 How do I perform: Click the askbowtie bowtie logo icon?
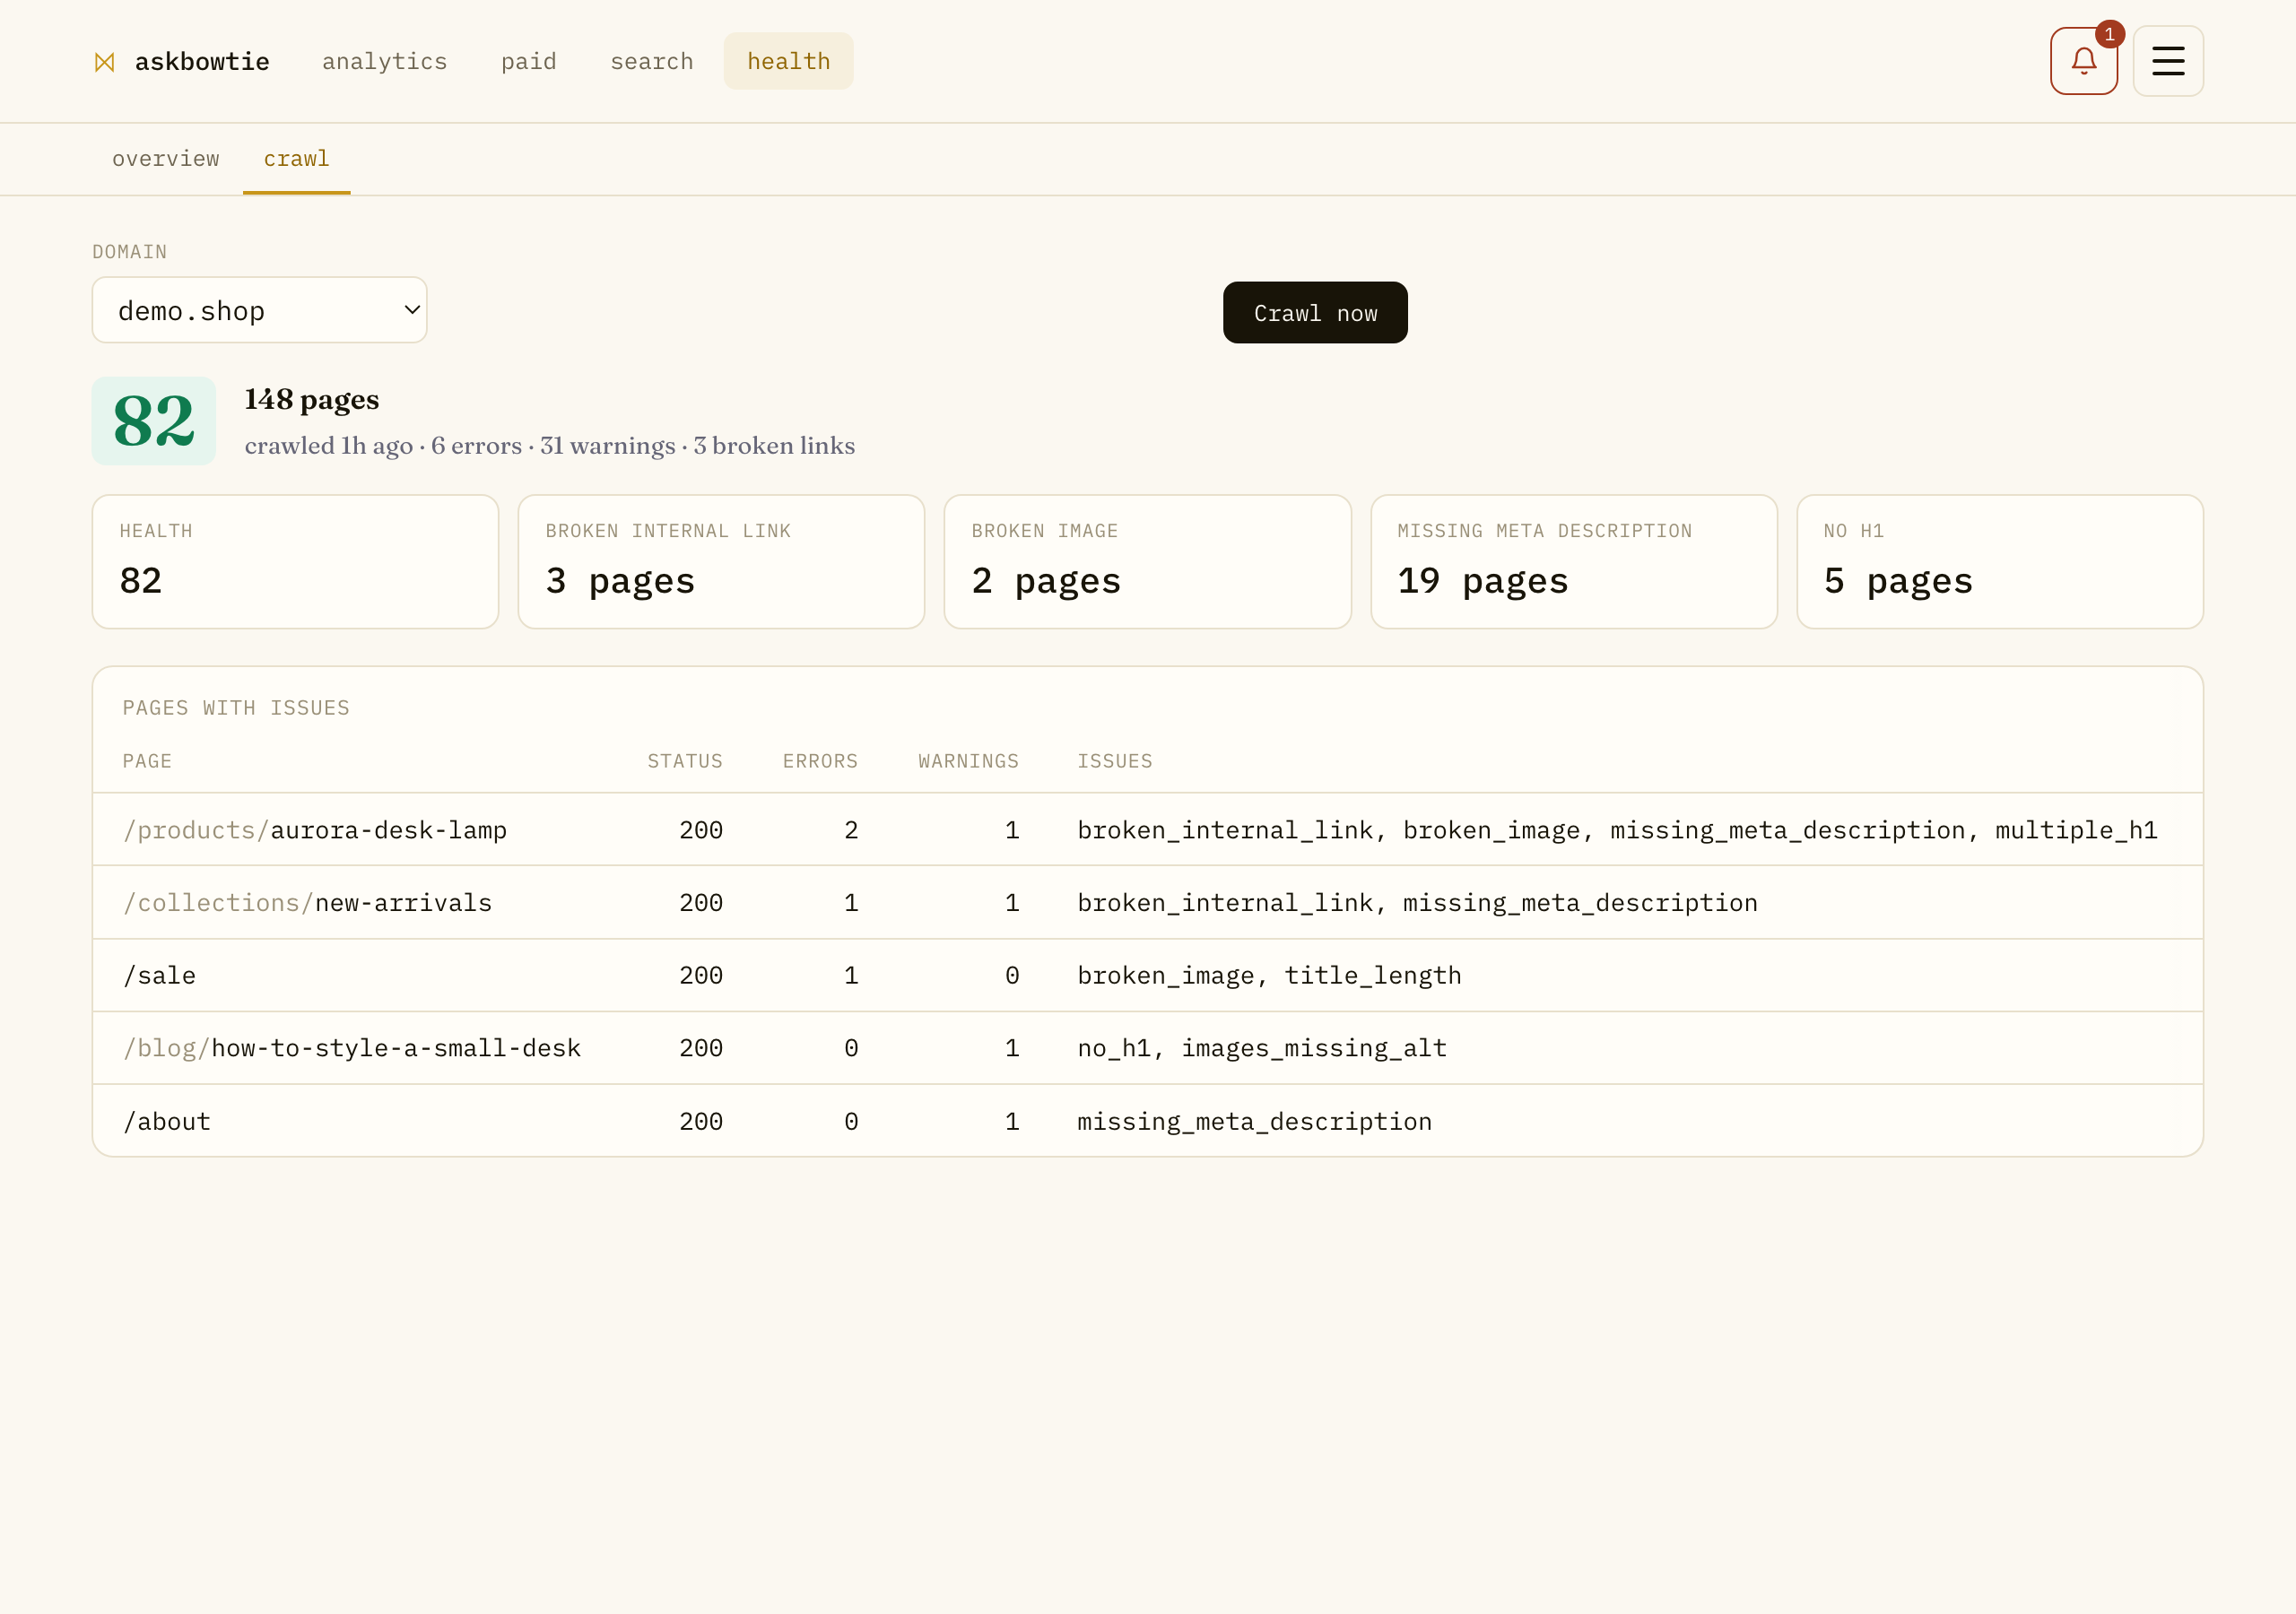coord(104,62)
